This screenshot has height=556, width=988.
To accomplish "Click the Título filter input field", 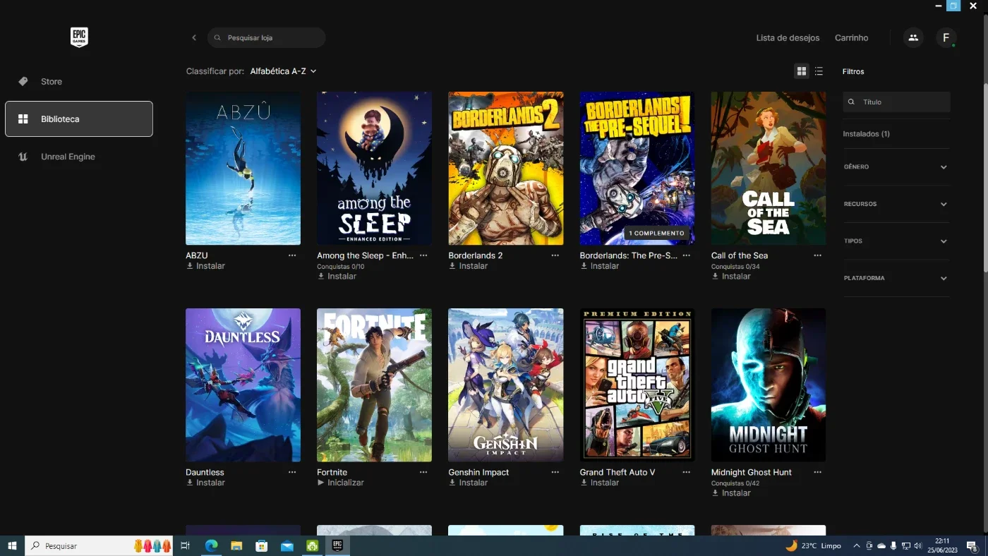I will [x=896, y=102].
